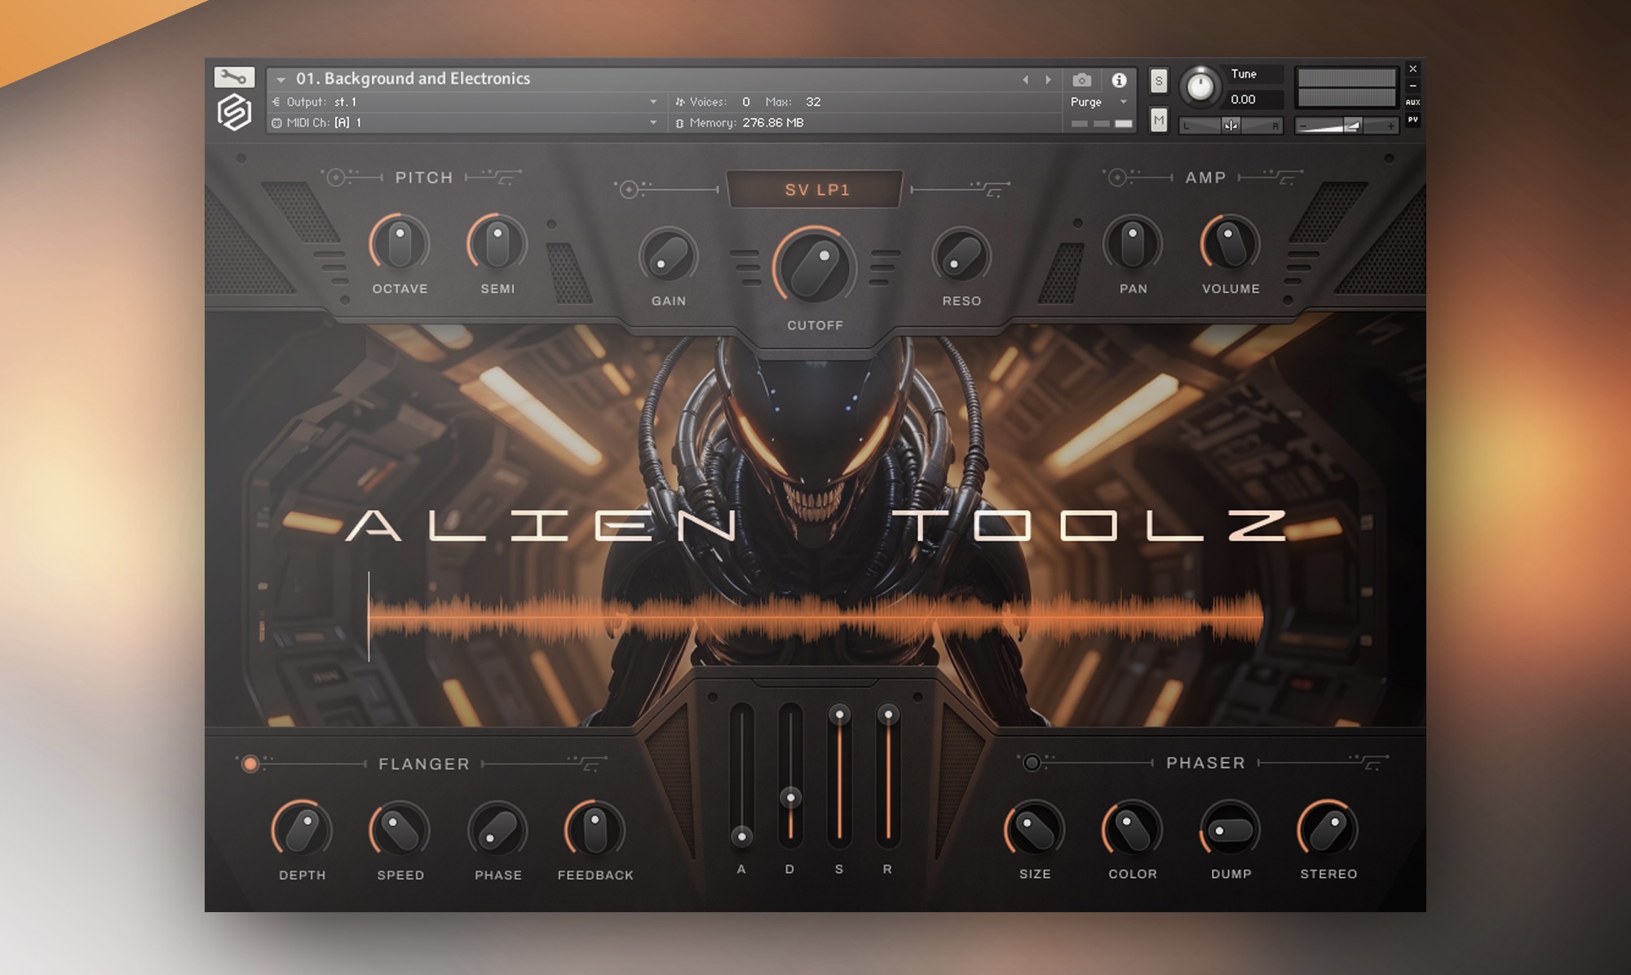Click the Tune value 0.00 field
The height and width of the screenshot is (975, 1631).
pos(1255,100)
